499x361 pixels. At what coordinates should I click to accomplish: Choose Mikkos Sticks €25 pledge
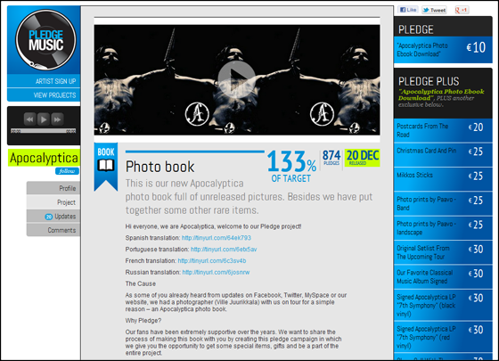coord(443,179)
